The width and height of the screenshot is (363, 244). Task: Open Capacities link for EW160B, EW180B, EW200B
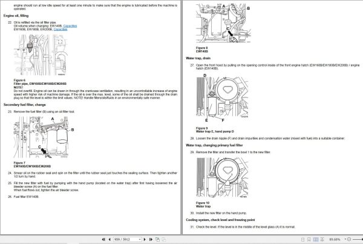(x=60, y=30)
